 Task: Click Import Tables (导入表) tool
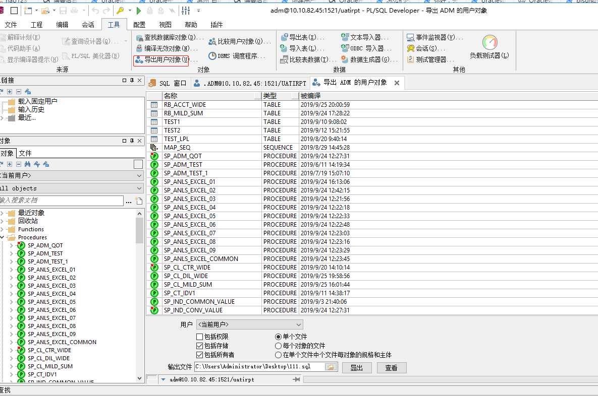pyautogui.click(x=302, y=48)
